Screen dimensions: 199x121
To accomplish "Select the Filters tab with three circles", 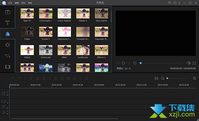I will click(x=8, y=34).
